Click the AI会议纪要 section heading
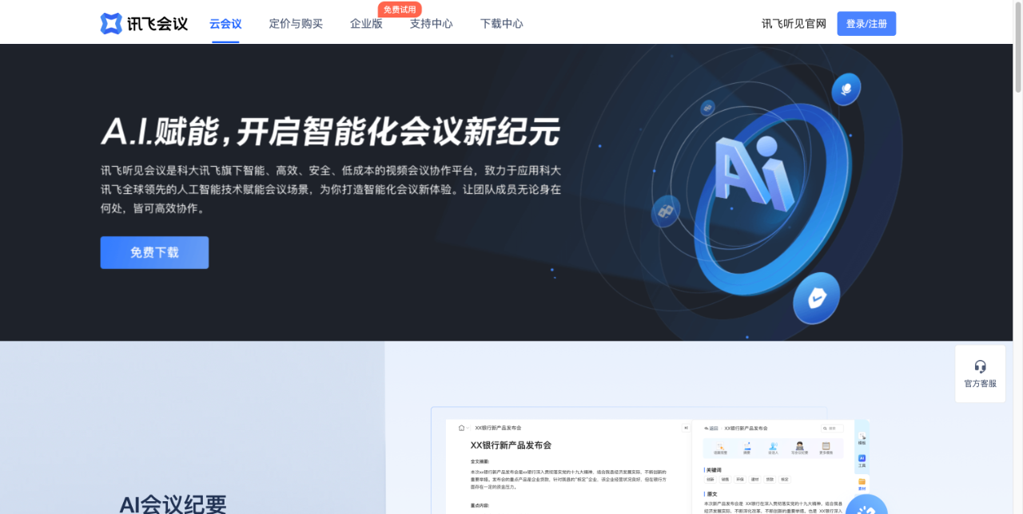This screenshot has height=514, width=1023. click(173, 504)
